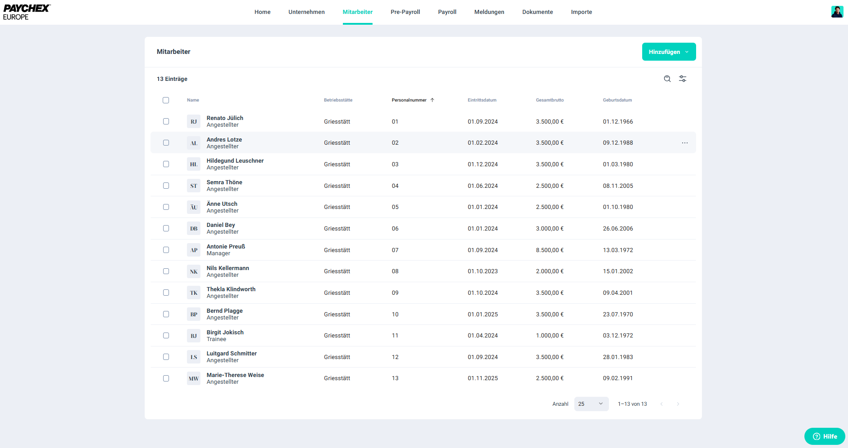Click the Personalnummer sort arrow
Screen dimensions: 848x448
tap(432, 100)
